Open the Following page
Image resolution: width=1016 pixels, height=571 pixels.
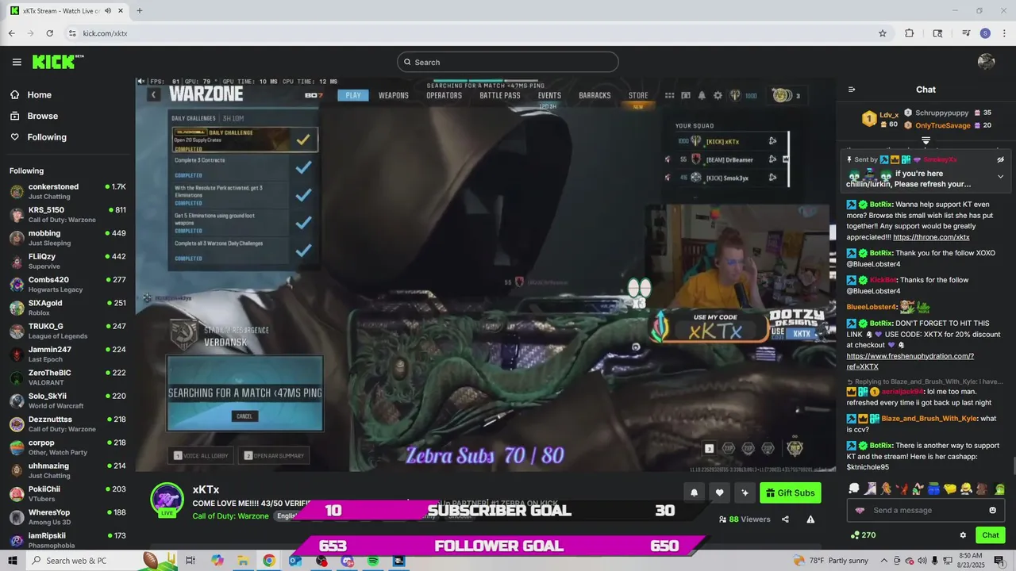[x=47, y=137]
